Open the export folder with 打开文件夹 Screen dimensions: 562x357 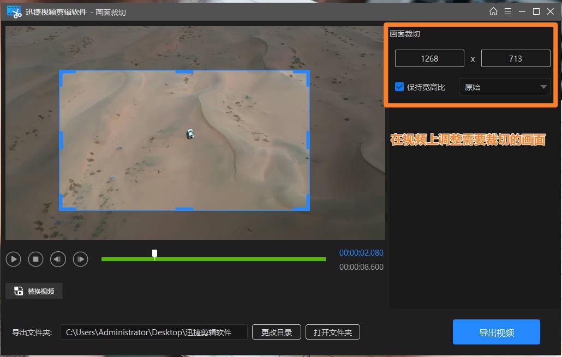pyautogui.click(x=333, y=332)
